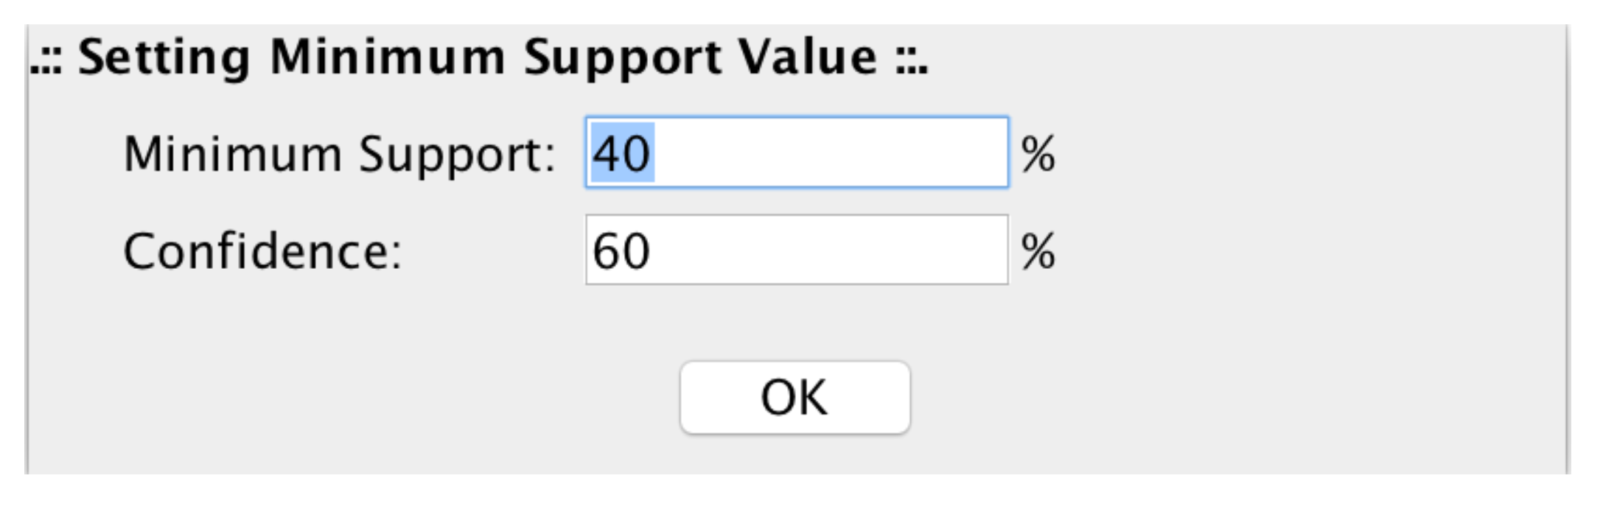Click blank dialog area right of OK
This screenshot has width=1603, height=509.
click(x=1216, y=398)
